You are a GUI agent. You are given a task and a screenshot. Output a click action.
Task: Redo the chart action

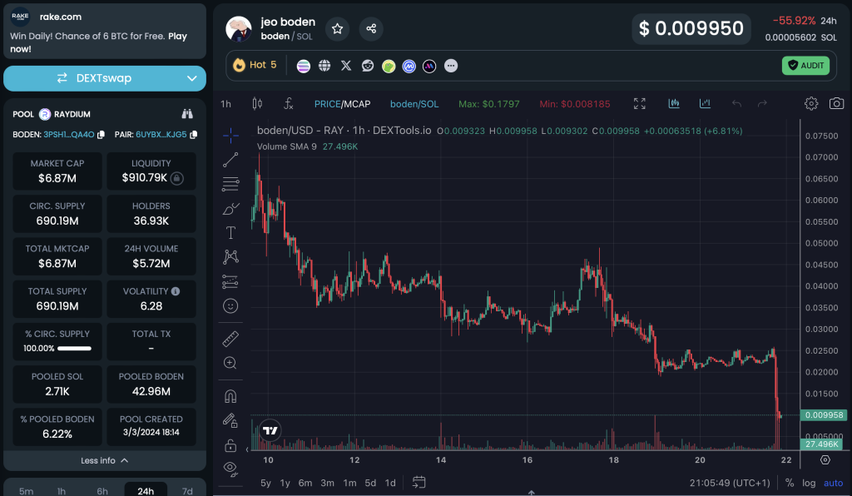762,103
